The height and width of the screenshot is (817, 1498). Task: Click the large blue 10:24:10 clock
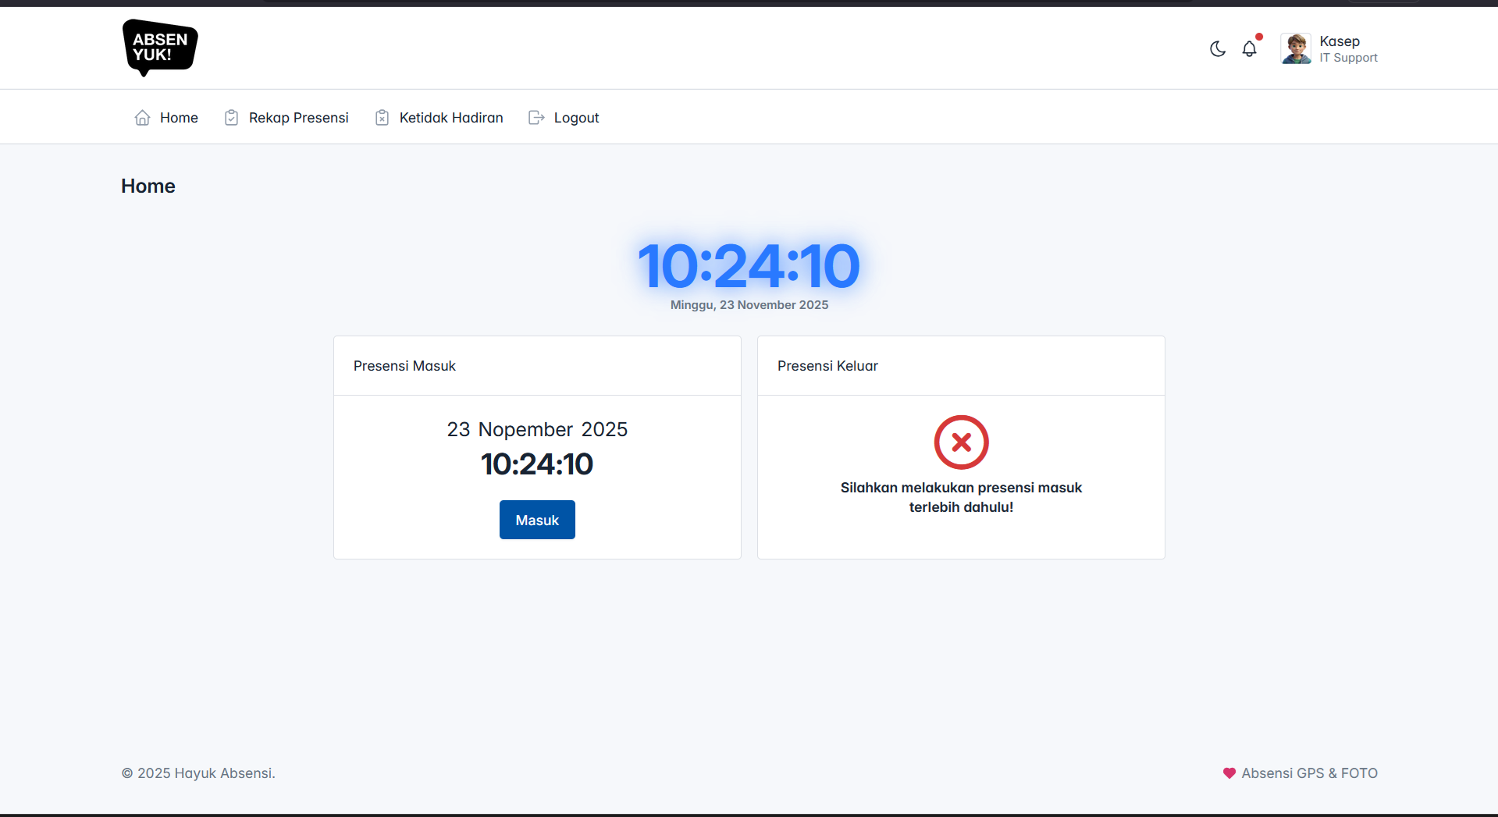[x=749, y=266]
